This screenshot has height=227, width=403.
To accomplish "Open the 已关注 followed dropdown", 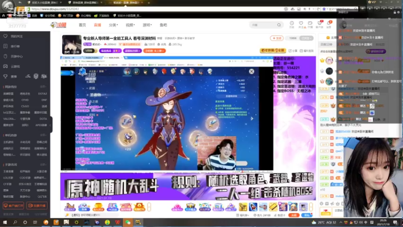I will [x=306, y=38].
